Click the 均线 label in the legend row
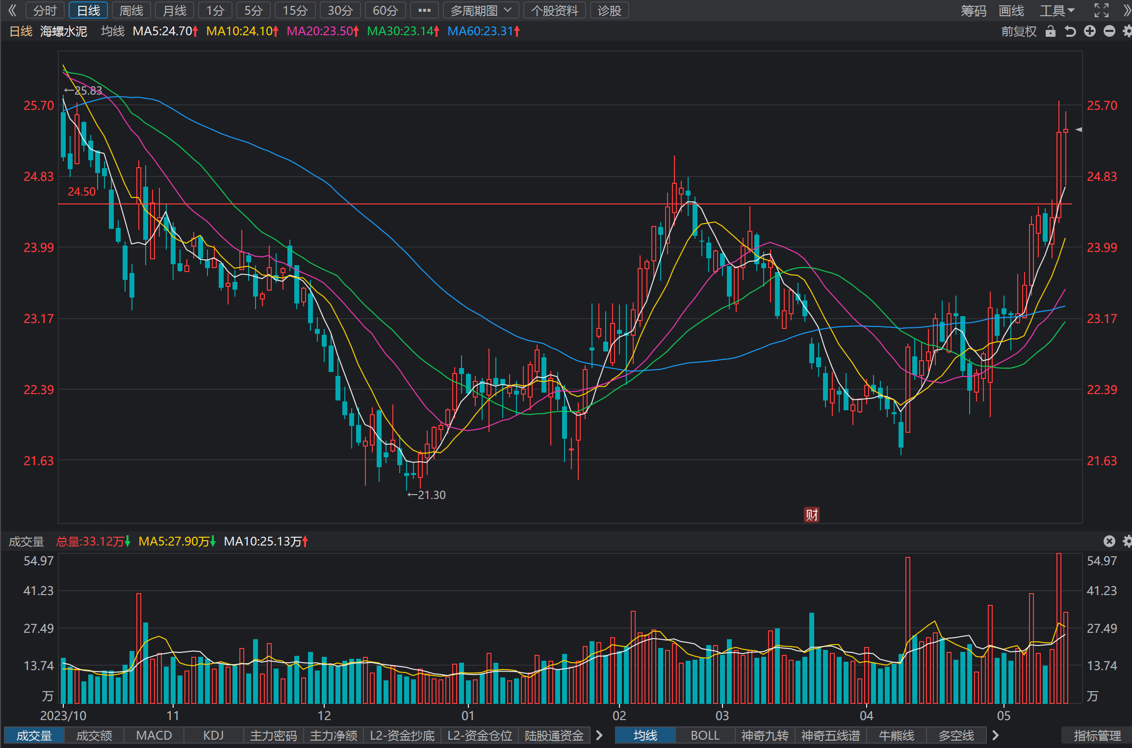The image size is (1132, 748). pyautogui.click(x=113, y=31)
